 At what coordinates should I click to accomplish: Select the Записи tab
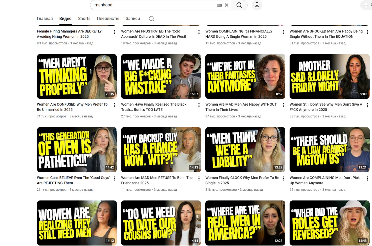[x=133, y=19]
